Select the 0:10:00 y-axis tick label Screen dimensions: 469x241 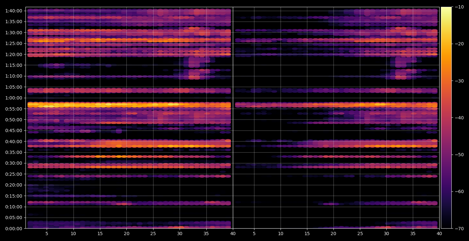click(x=14, y=207)
